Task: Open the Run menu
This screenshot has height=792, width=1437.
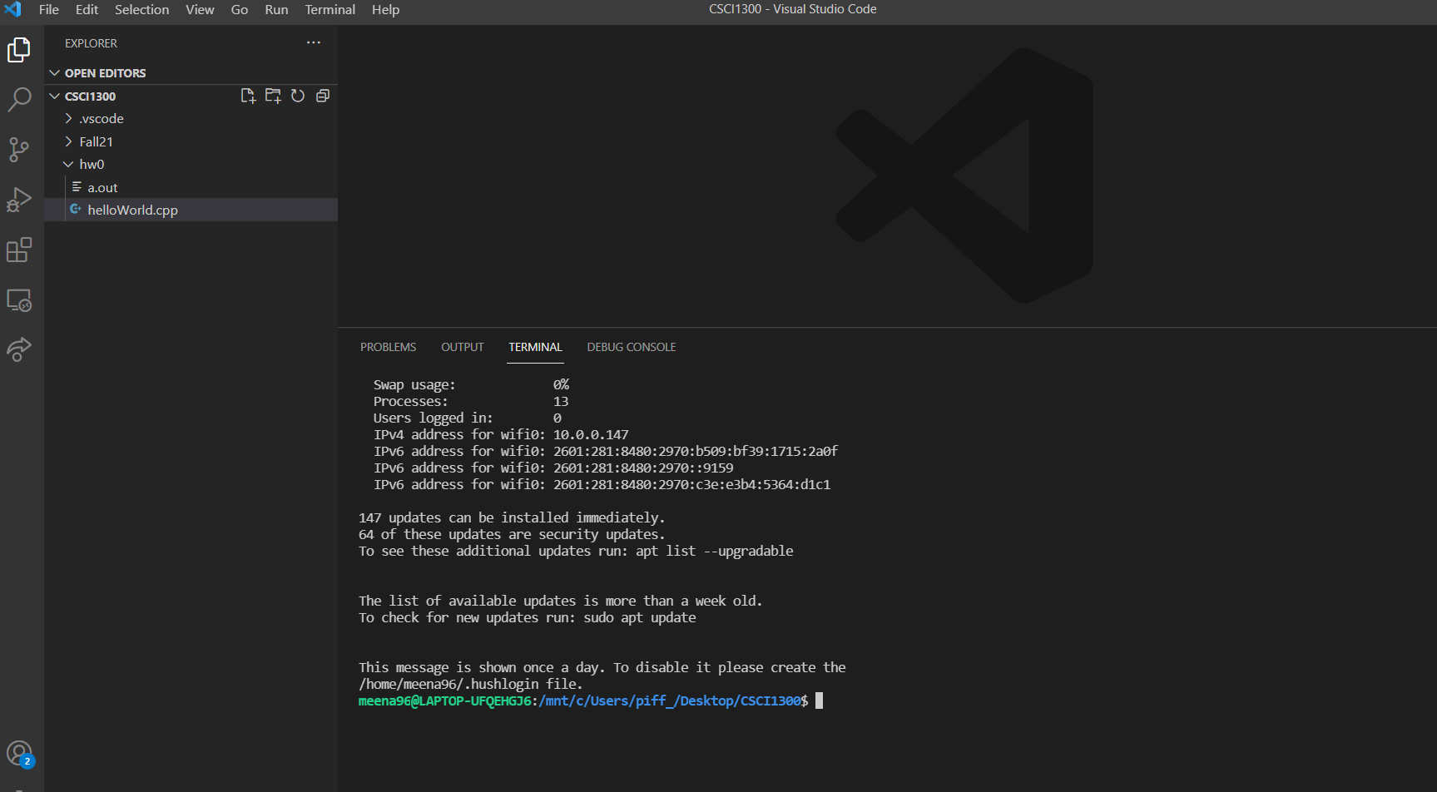Action: click(x=276, y=9)
